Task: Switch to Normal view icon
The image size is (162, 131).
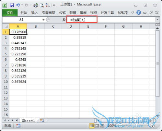Action: (x=92, y=126)
